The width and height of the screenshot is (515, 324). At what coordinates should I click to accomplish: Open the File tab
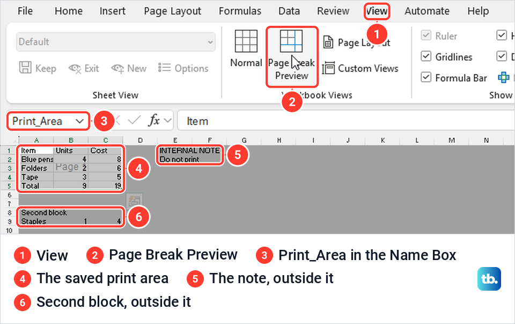click(x=25, y=11)
